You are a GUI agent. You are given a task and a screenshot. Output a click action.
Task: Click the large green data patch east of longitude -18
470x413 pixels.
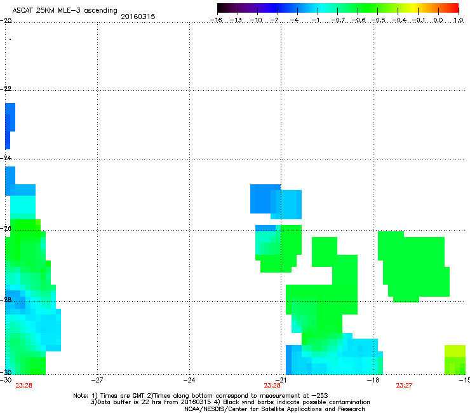click(x=413, y=267)
